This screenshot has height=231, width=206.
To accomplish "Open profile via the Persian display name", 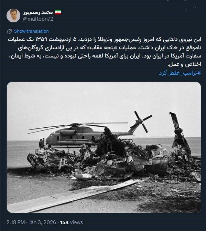I will [x=38, y=12].
